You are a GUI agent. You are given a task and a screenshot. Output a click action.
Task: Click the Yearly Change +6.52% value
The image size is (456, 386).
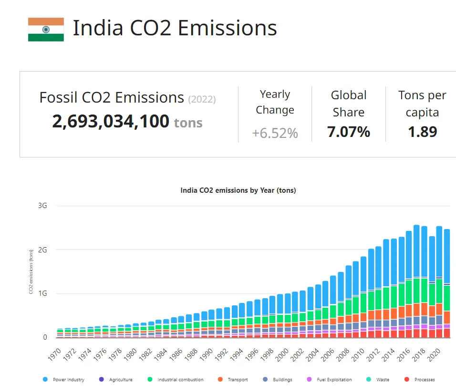coord(275,133)
